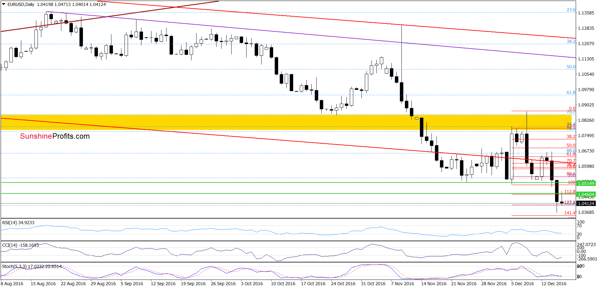The width and height of the screenshot is (597, 288).
Task: Select the CCI(14) -158.1693 indicator label
Action: (20, 245)
